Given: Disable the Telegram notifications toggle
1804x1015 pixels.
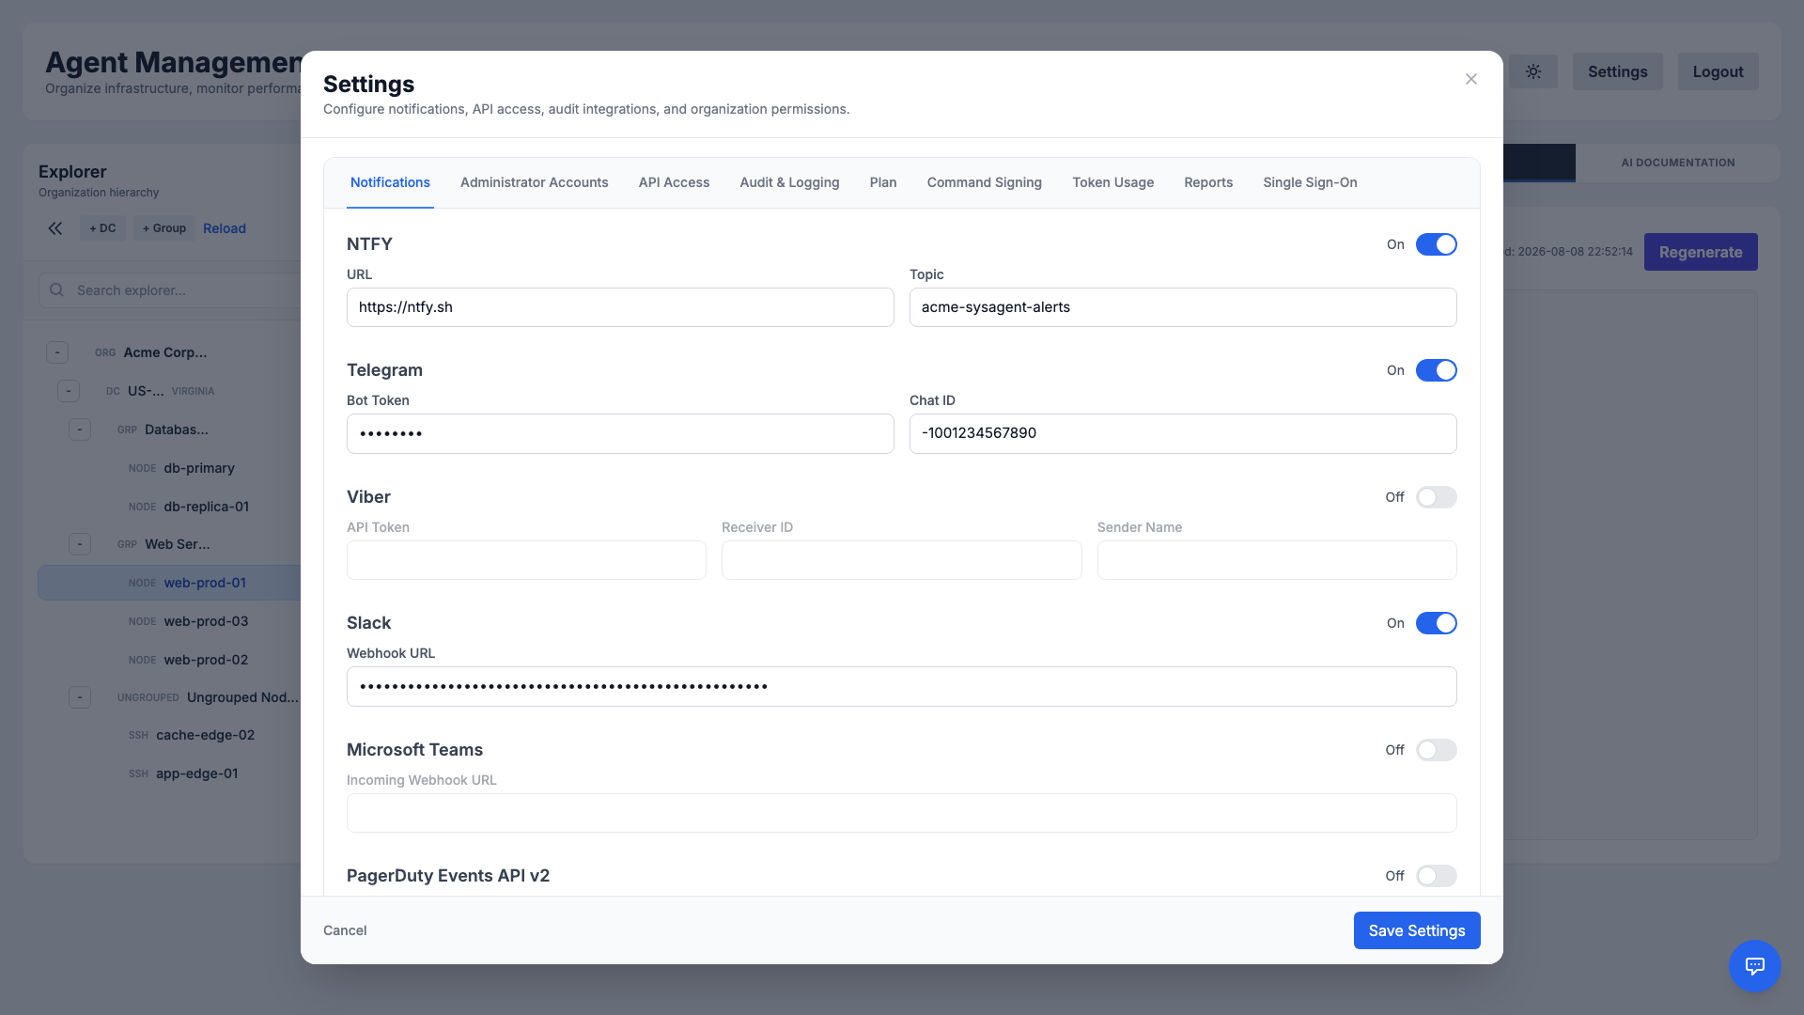Looking at the screenshot, I should (x=1436, y=370).
